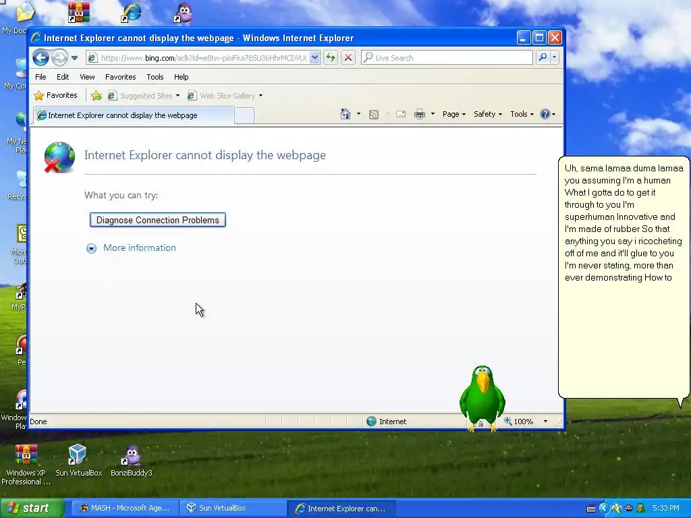Click the Internet Explorer title bar icon
The width and height of the screenshot is (691, 518).
tap(36, 38)
